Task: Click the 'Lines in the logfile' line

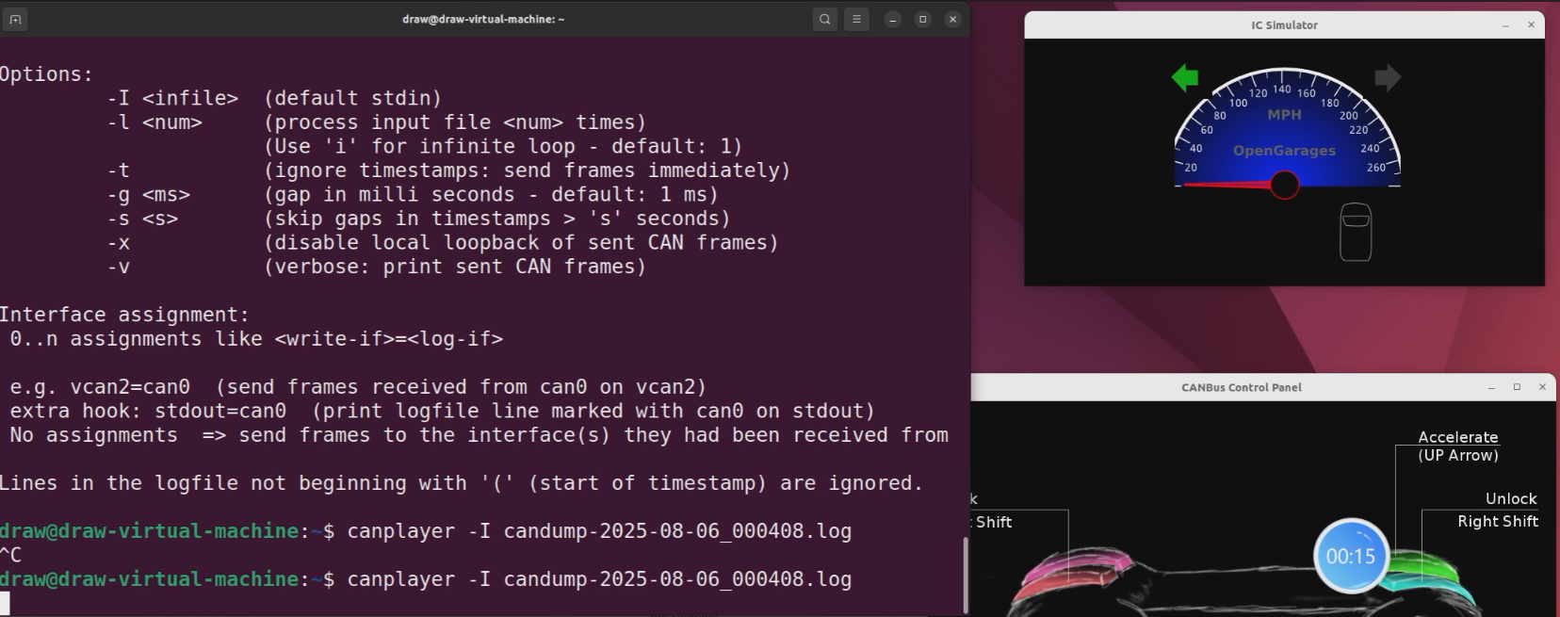Action: coord(462,483)
